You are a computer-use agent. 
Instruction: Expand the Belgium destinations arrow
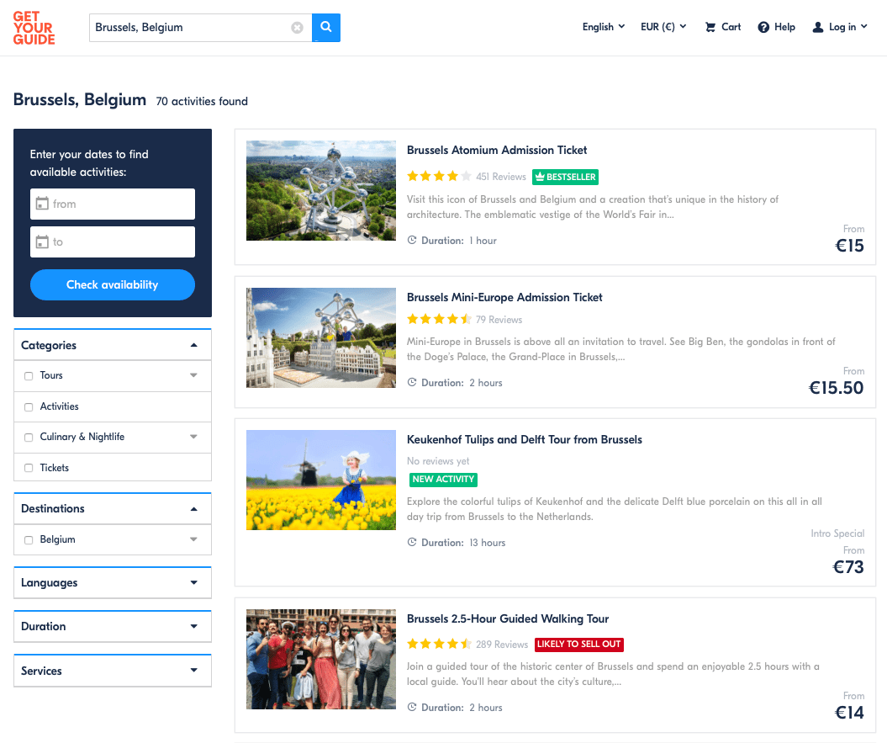(x=193, y=539)
